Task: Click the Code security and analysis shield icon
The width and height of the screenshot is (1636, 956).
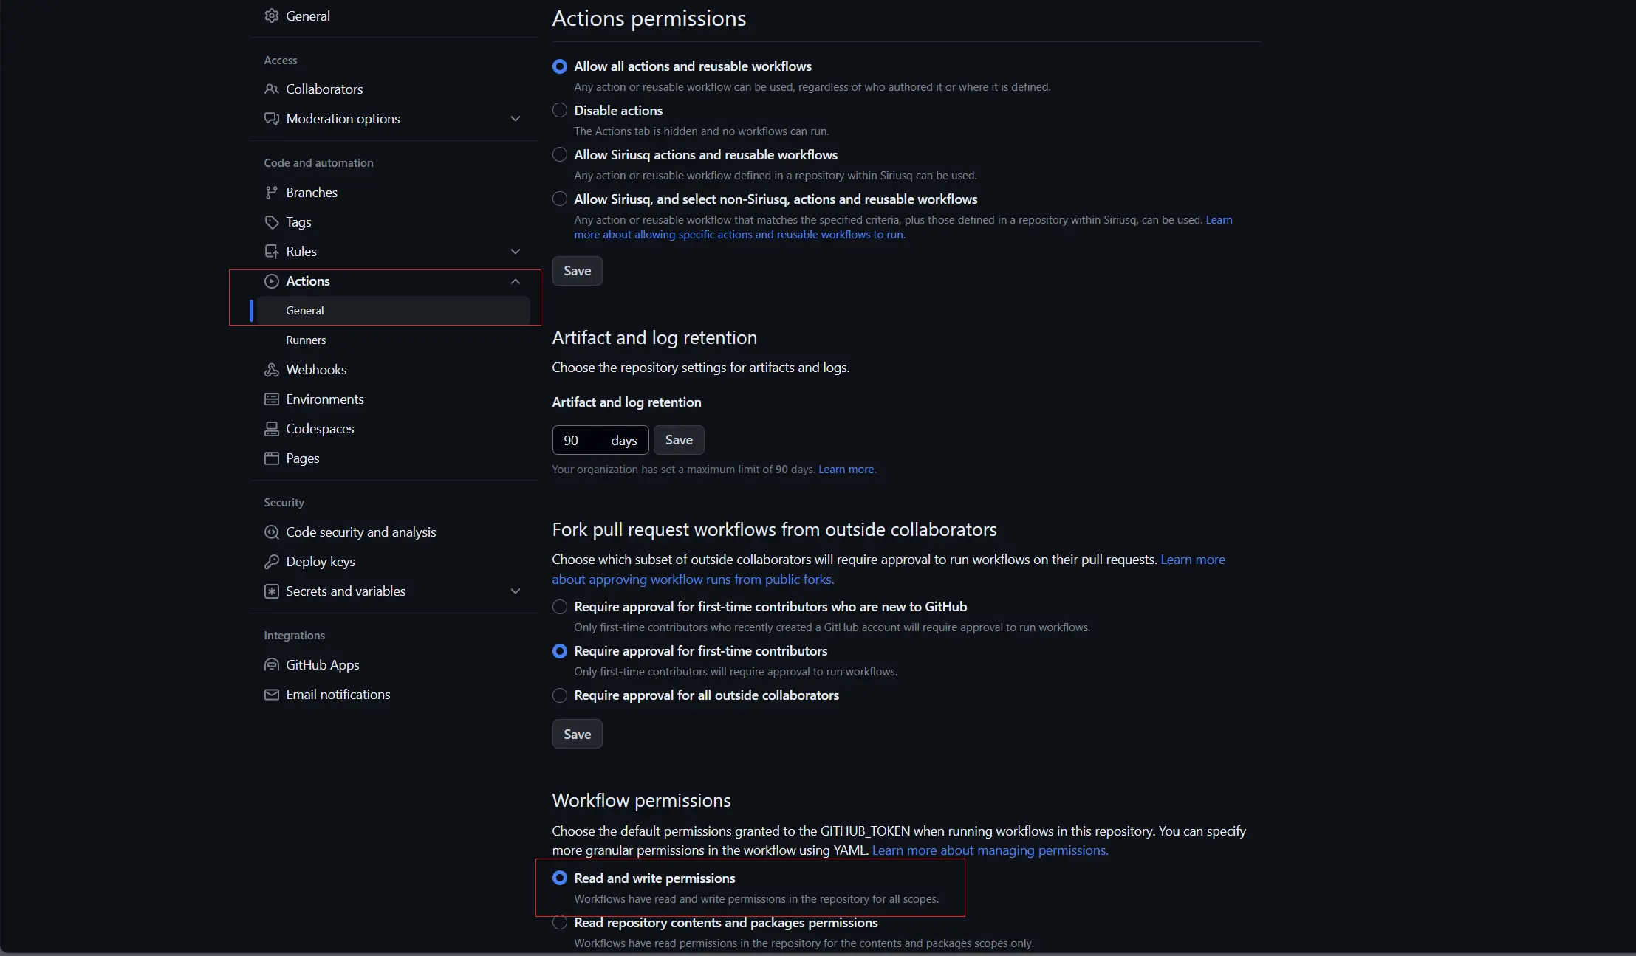Action: coord(272,532)
